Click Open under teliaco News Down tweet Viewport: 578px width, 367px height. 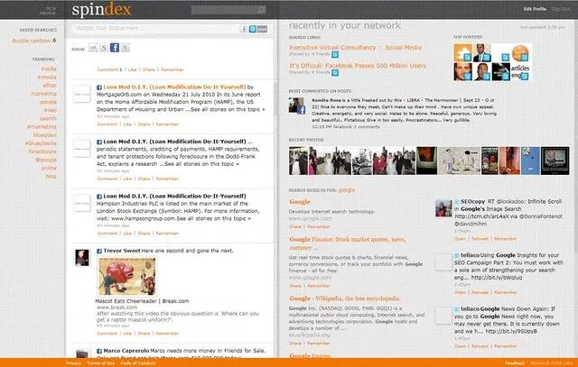click(x=460, y=346)
